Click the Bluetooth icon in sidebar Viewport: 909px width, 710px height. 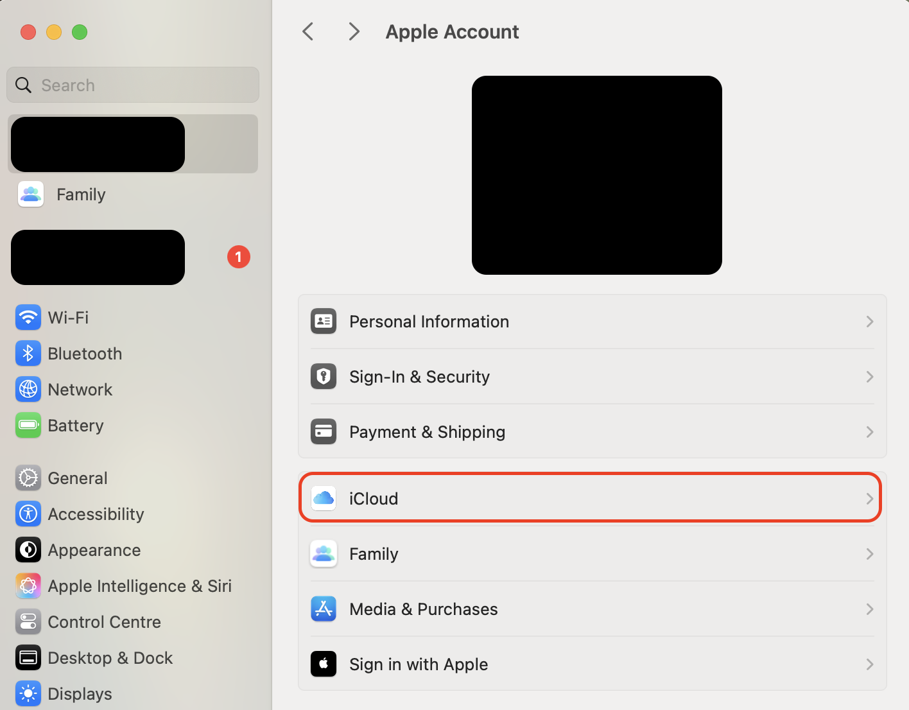tap(28, 353)
